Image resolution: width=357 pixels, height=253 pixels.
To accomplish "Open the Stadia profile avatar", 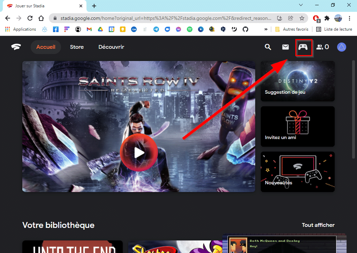I will [x=342, y=47].
